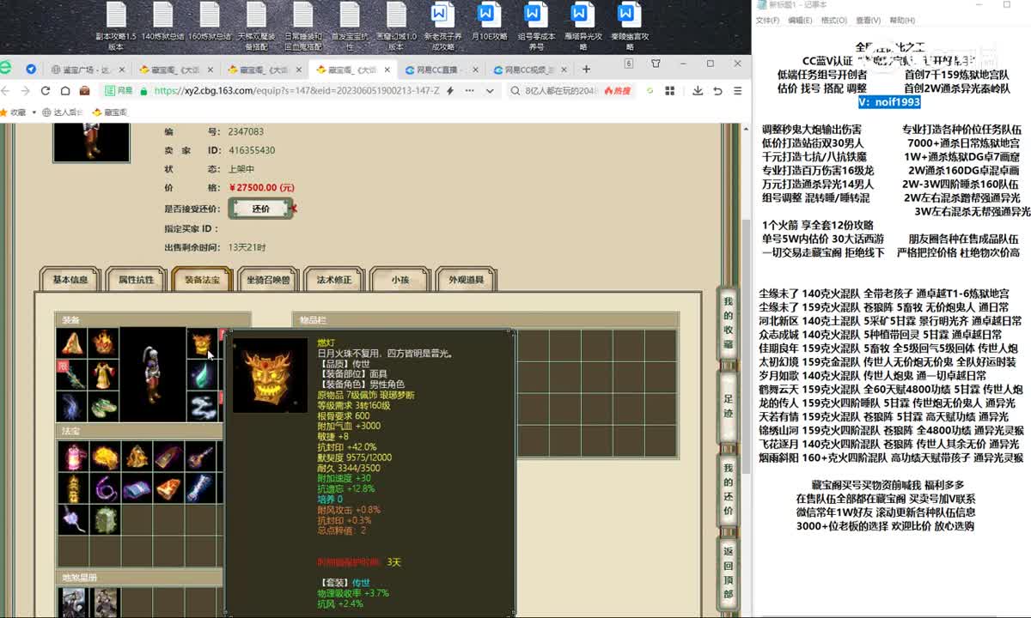Select first character portrait under 地煞星册
The height and width of the screenshot is (618, 1031).
tap(75, 602)
